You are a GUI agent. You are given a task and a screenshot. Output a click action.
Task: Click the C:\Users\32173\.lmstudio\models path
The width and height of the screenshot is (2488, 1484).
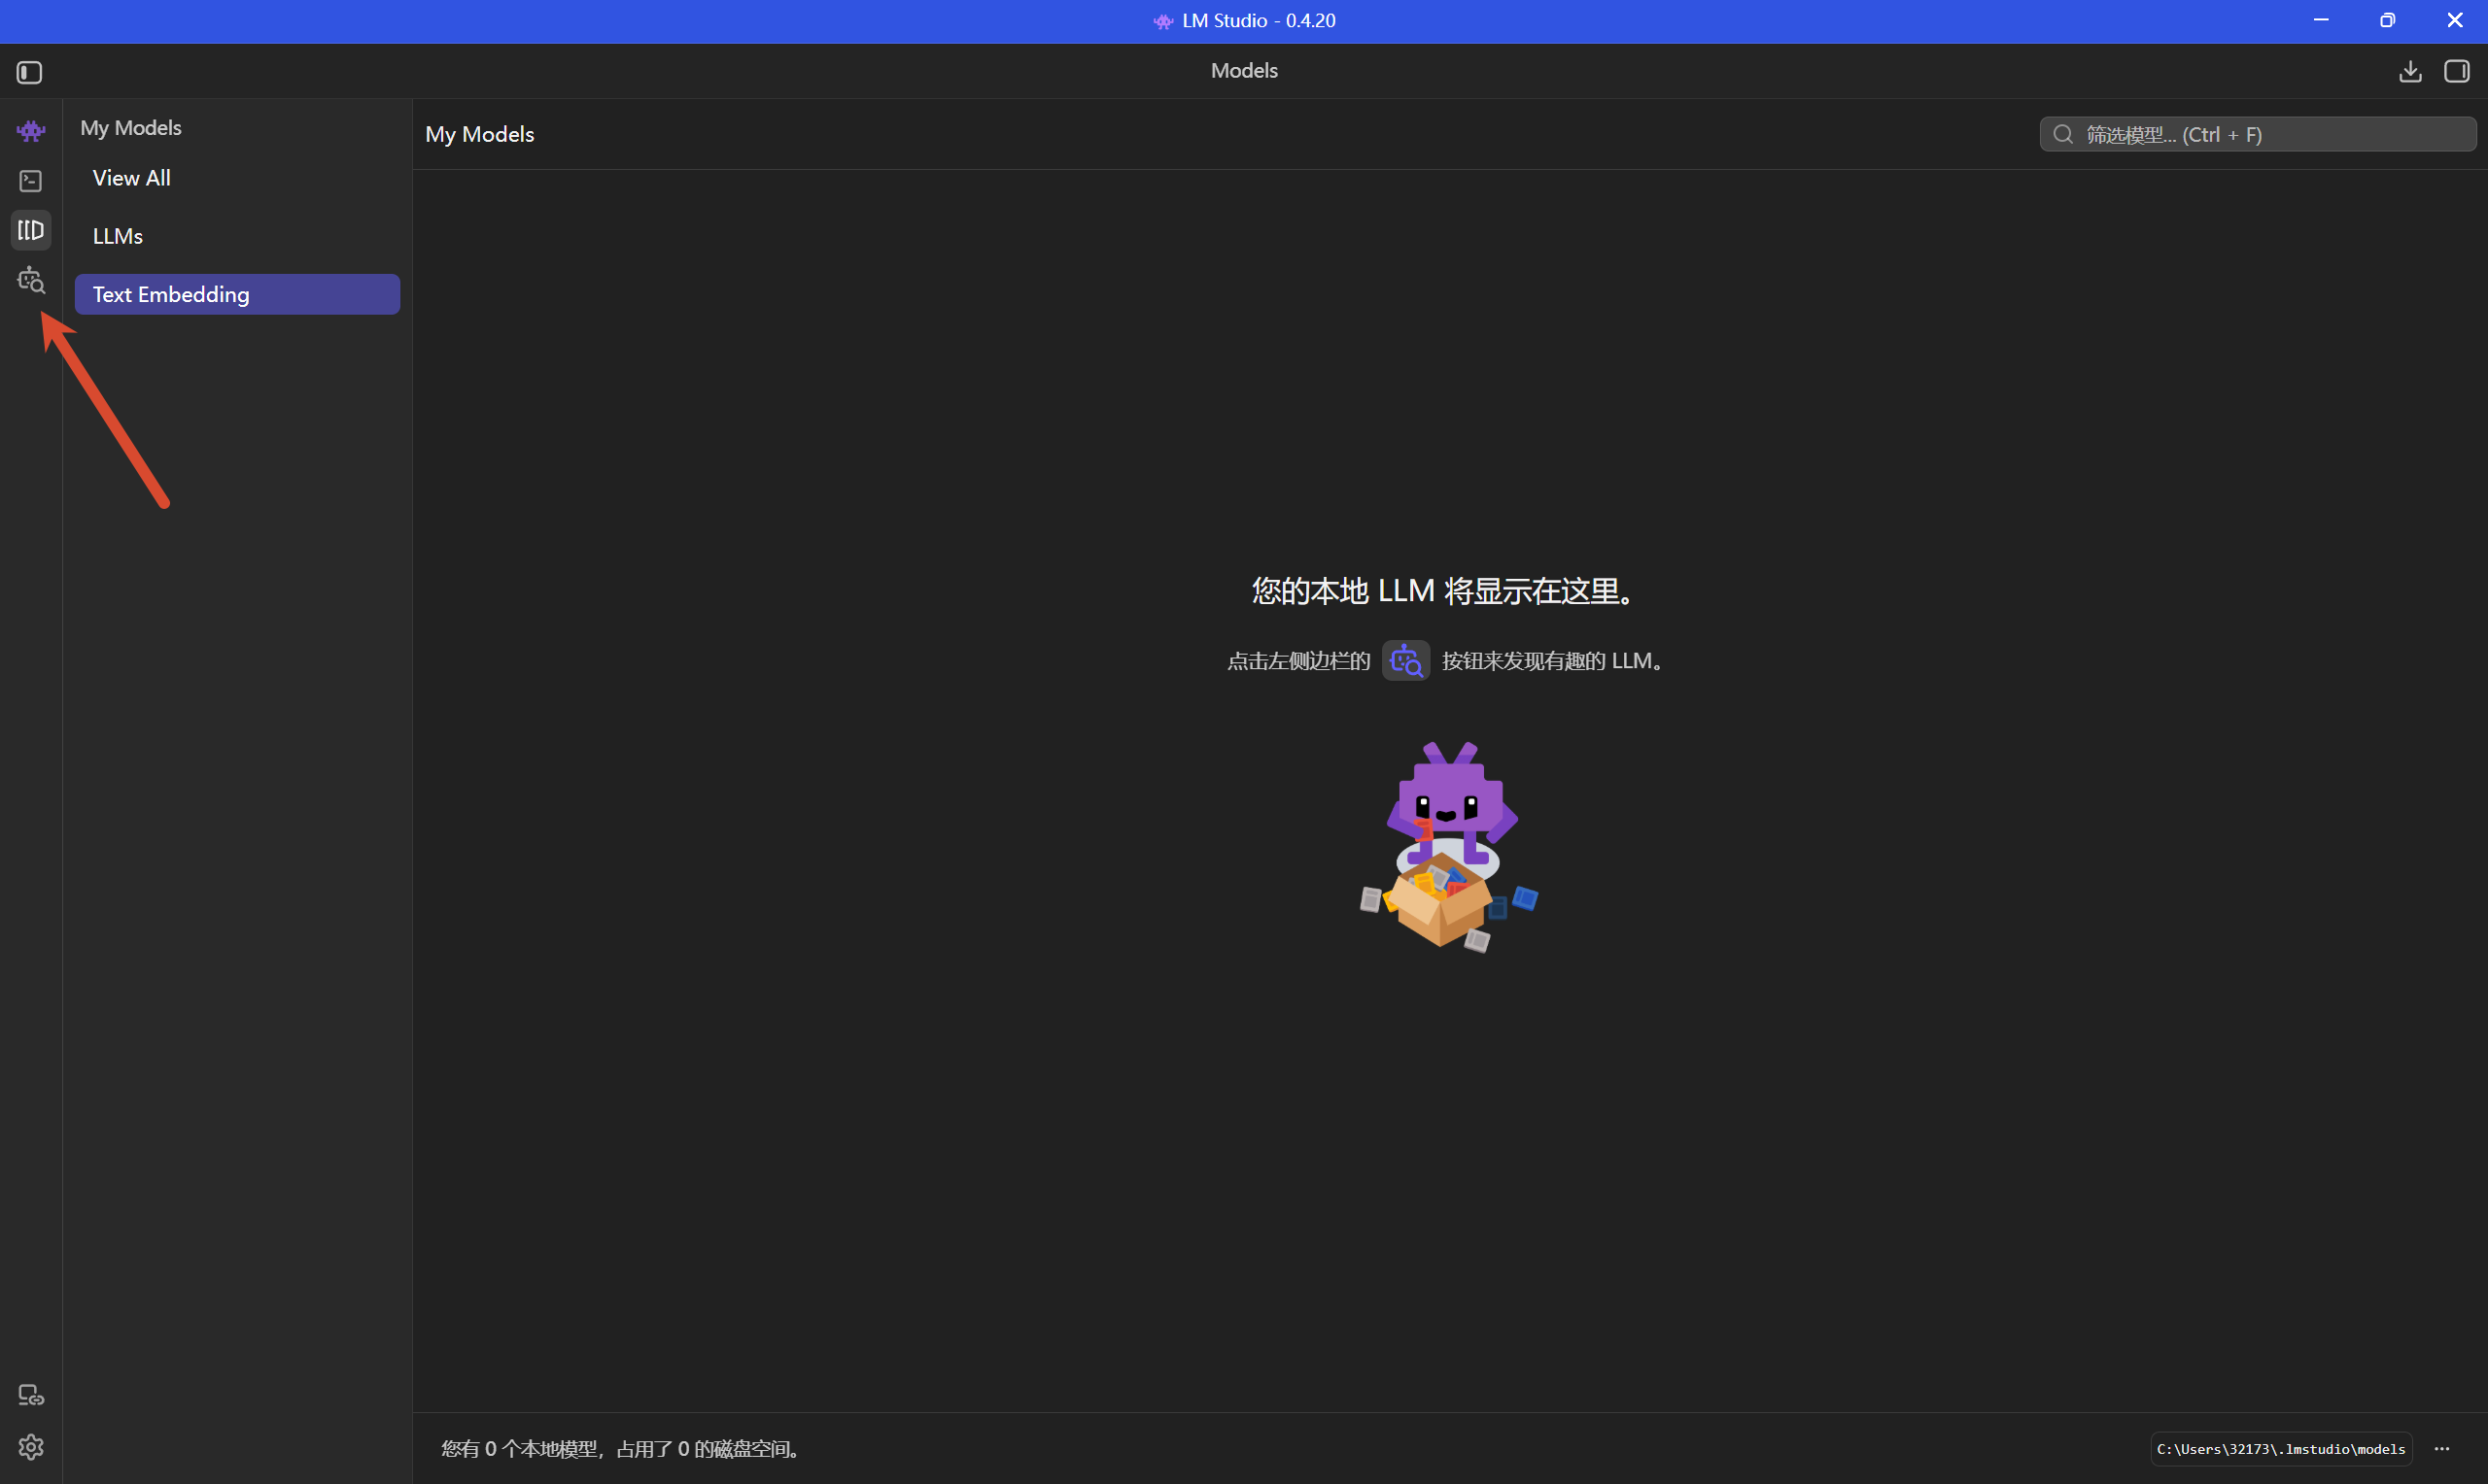(x=2281, y=1448)
